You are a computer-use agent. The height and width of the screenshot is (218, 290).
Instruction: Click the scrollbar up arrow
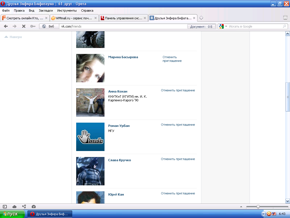coord(288,33)
